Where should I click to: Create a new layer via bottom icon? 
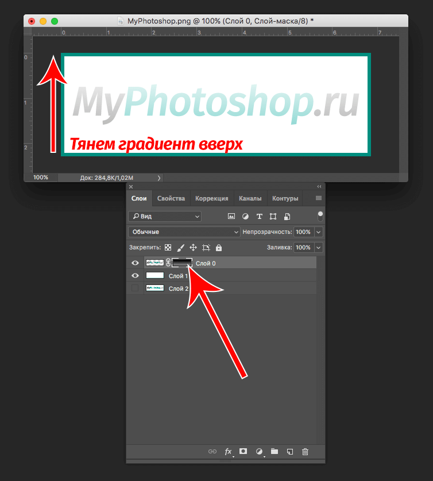(290, 452)
